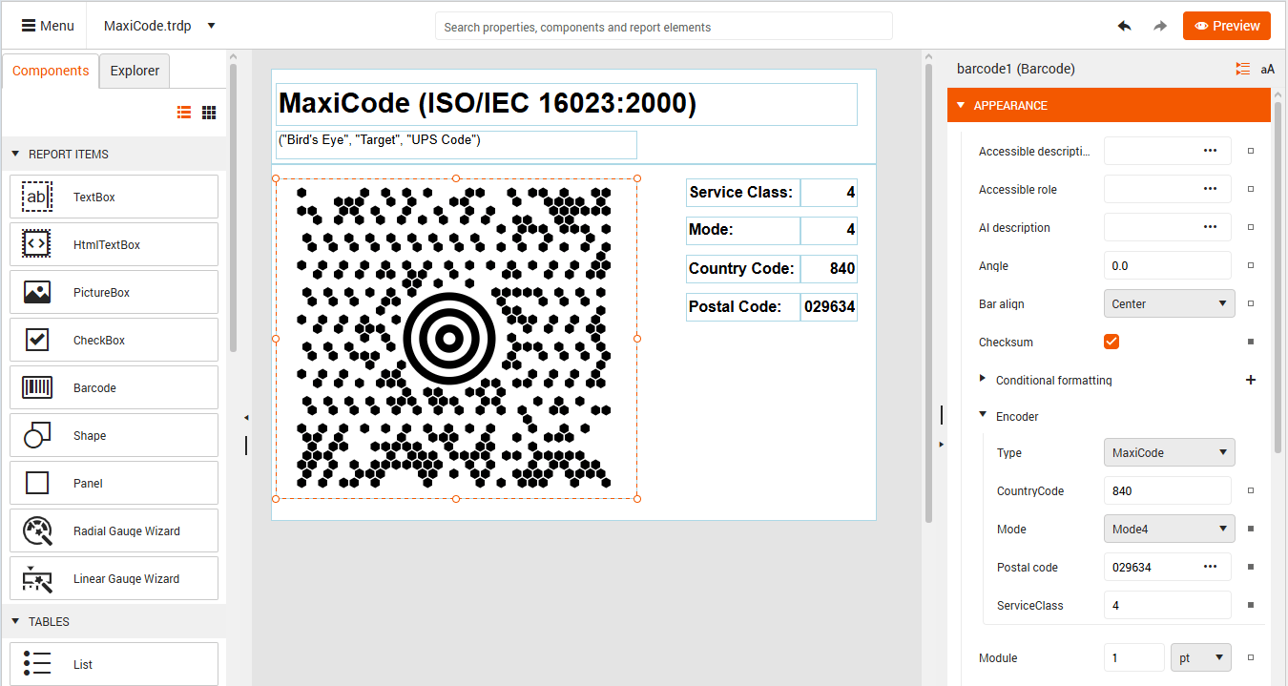Open the encoder Type dropdown
The width and height of the screenshot is (1288, 686).
(1169, 452)
